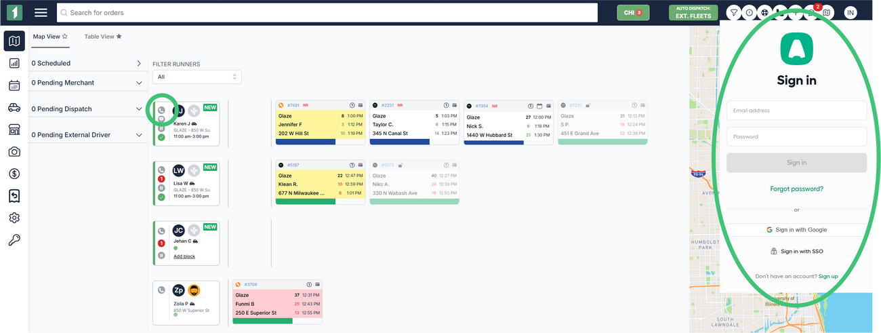The image size is (881, 333).
Task: Toggle pause on Karen J's card
Action: (x=161, y=128)
